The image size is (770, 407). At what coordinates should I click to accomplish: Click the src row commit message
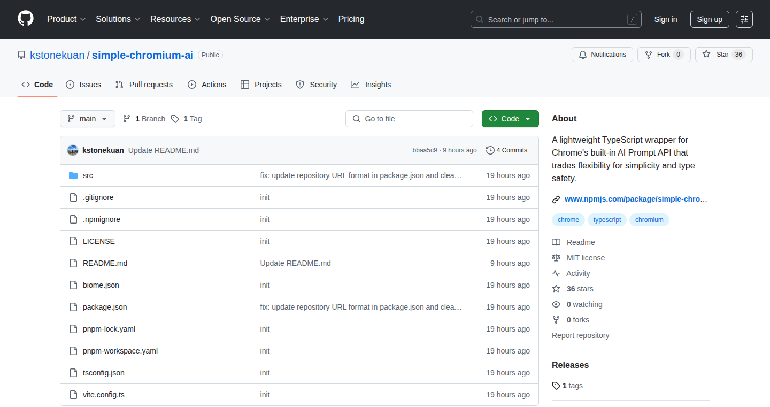coord(361,175)
